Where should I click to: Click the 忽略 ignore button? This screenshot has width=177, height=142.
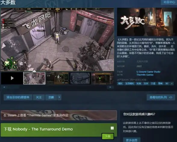click(51, 97)
